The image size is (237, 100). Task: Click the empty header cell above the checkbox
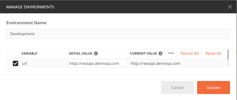(13, 53)
